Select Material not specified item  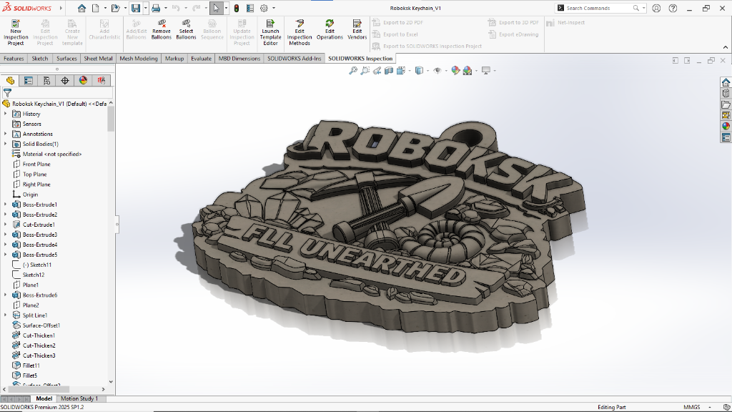tap(51, 154)
